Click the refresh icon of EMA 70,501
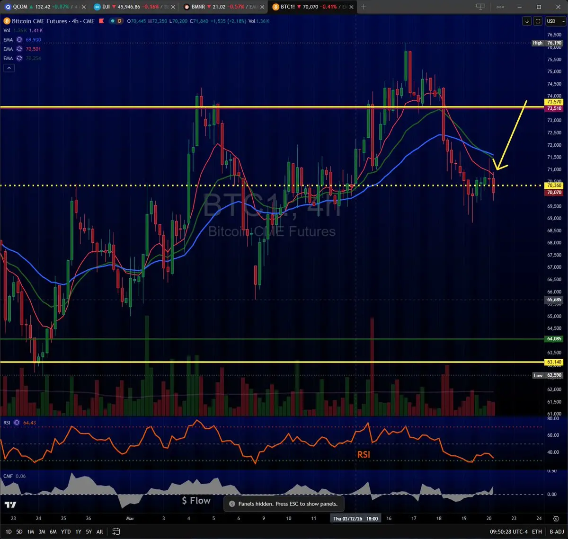This screenshot has width=568, height=539. (x=19, y=49)
